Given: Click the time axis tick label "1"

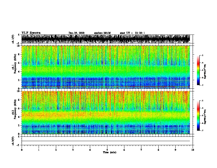Looking at the screenshot, I should coord(39,150).
